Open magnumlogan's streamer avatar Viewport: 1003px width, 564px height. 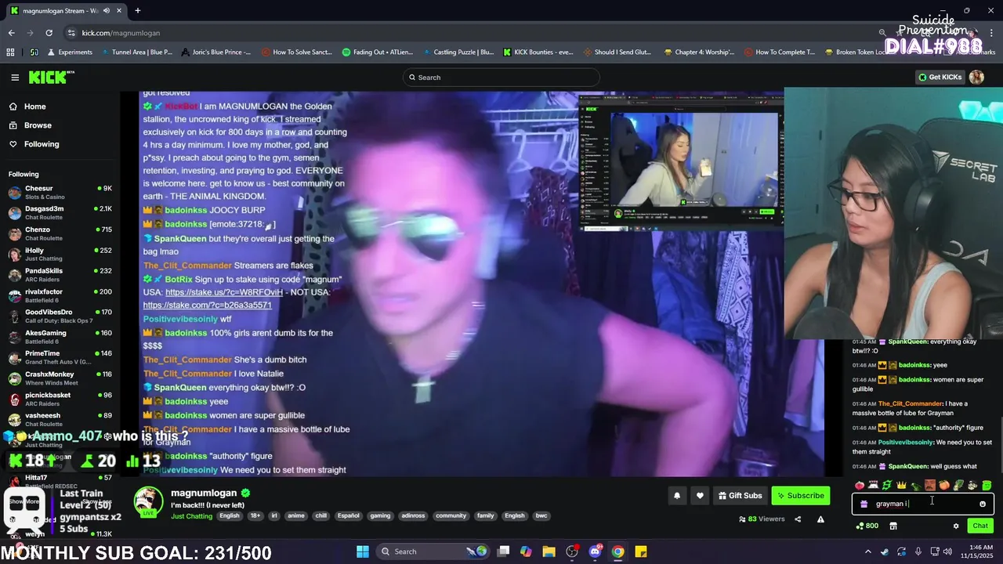coord(148,501)
